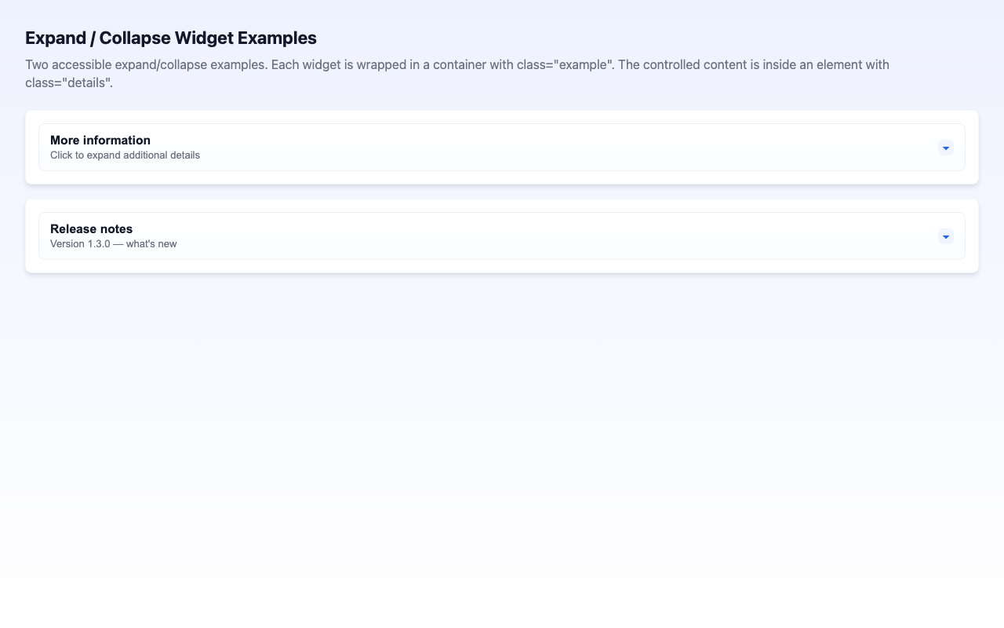Click the rounded chevron badge for Release notes

(945, 236)
